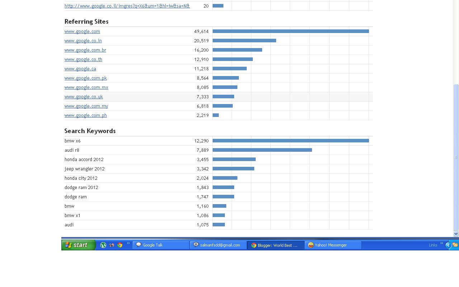The height and width of the screenshot is (287, 459).
Task: Open the google.co.il imgres referring URL
Action: click(127, 6)
